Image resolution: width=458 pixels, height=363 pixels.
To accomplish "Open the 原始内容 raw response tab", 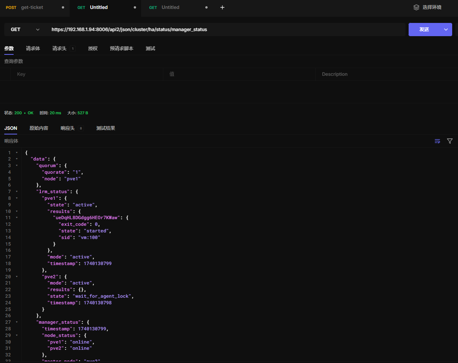I will [x=39, y=128].
